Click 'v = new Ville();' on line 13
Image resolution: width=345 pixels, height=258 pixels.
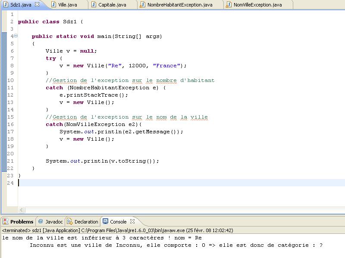pos(87,102)
